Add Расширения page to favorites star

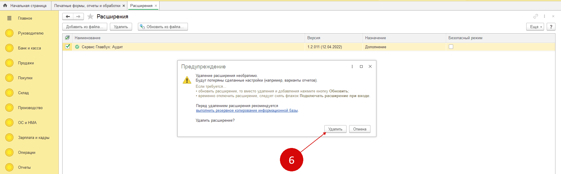[x=91, y=17]
